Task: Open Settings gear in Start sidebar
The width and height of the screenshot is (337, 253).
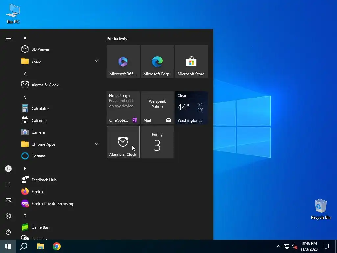Action: pos(8,216)
